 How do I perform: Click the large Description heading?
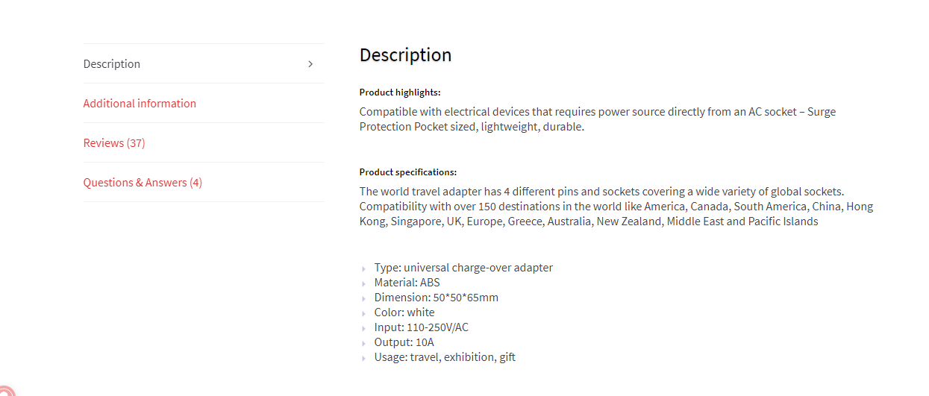(405, 55)
